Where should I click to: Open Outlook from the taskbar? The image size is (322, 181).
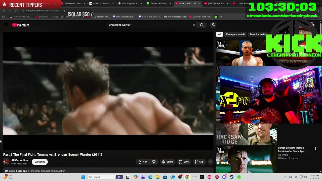(172, 177)
